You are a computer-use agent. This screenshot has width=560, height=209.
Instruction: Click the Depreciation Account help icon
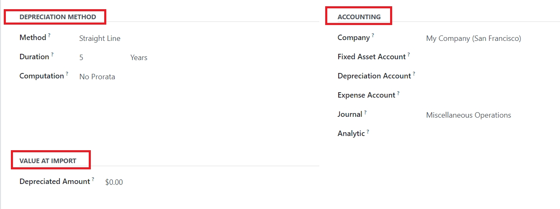414,74
